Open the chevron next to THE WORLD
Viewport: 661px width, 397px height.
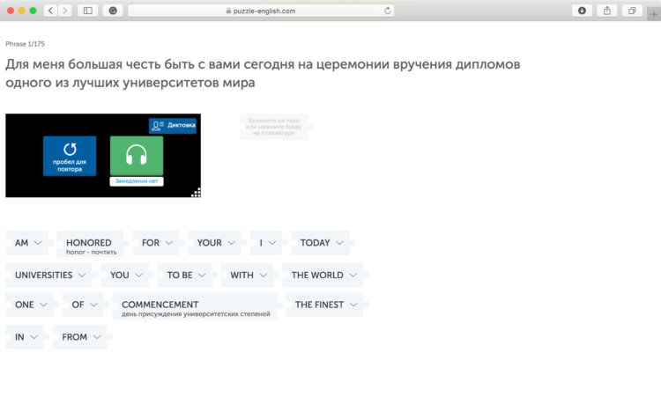[353, 276]
